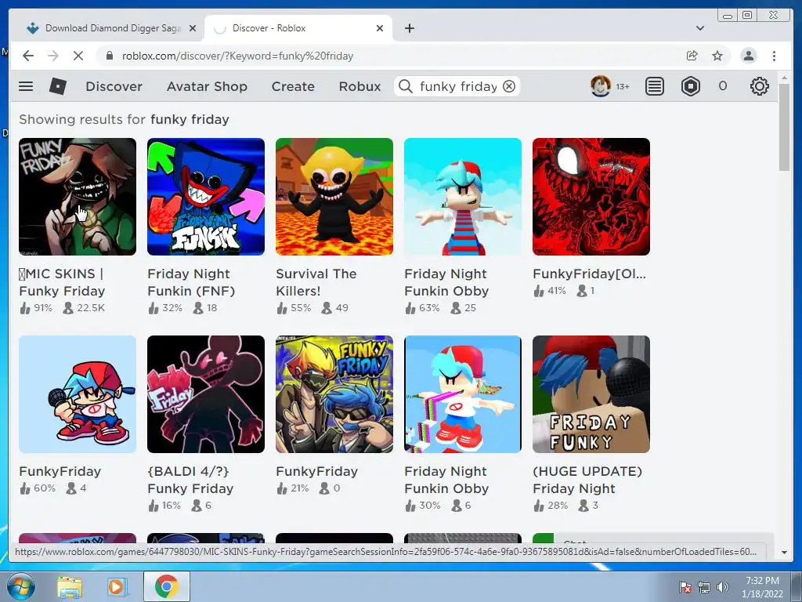Open the Avatar Shop page
The image size is (802, 602).
coord(207,86)
